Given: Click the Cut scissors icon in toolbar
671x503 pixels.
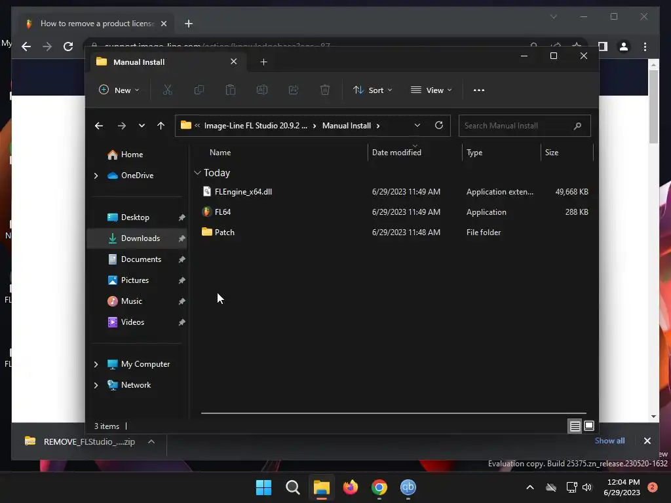Looking at the screenshot, I should tap(167, 90).
